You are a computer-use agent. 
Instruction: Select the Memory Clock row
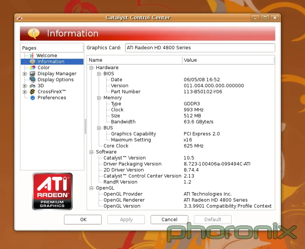[x=181, y=110]
